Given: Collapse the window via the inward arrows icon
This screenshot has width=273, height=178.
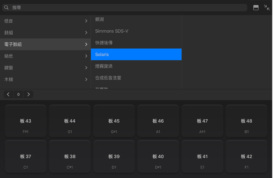Looking at the screenshot, I should pos(267,8).
